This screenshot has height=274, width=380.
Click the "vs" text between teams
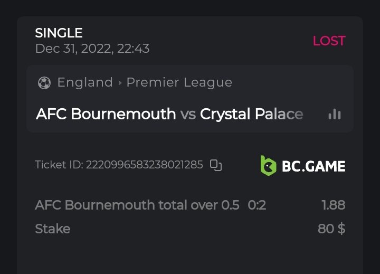coord(188,114)
